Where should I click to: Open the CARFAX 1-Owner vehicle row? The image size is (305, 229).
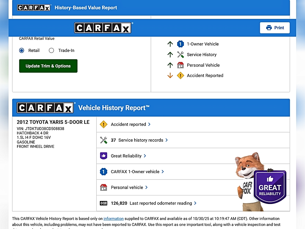[135, 172]
